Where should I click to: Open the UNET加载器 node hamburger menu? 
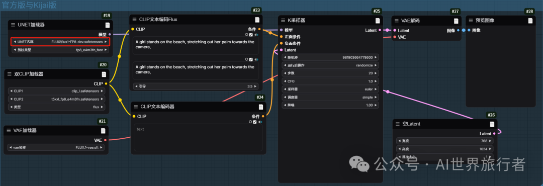click(13, 25)
